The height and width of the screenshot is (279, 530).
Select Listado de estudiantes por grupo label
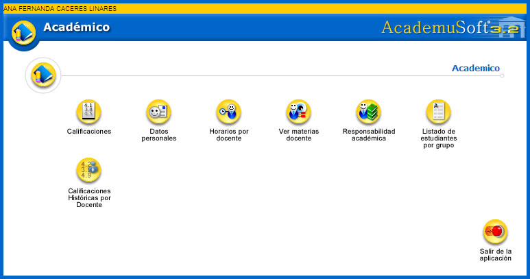tap(439, 138)
